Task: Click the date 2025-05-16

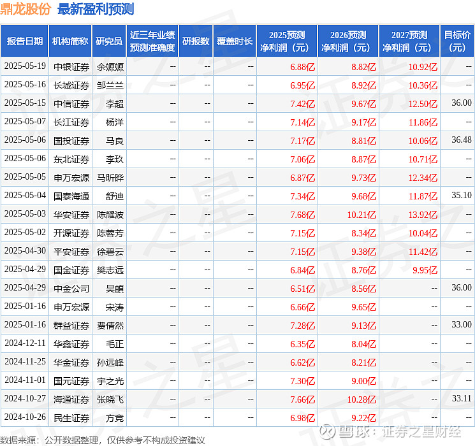Action: click(25, 85)
